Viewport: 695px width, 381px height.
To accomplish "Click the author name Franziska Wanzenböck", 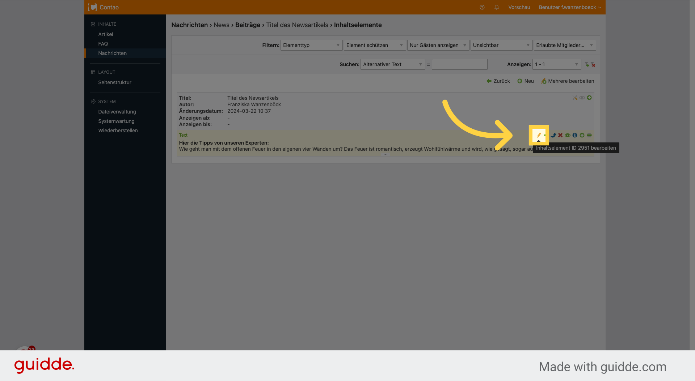I will coord(254,104).
